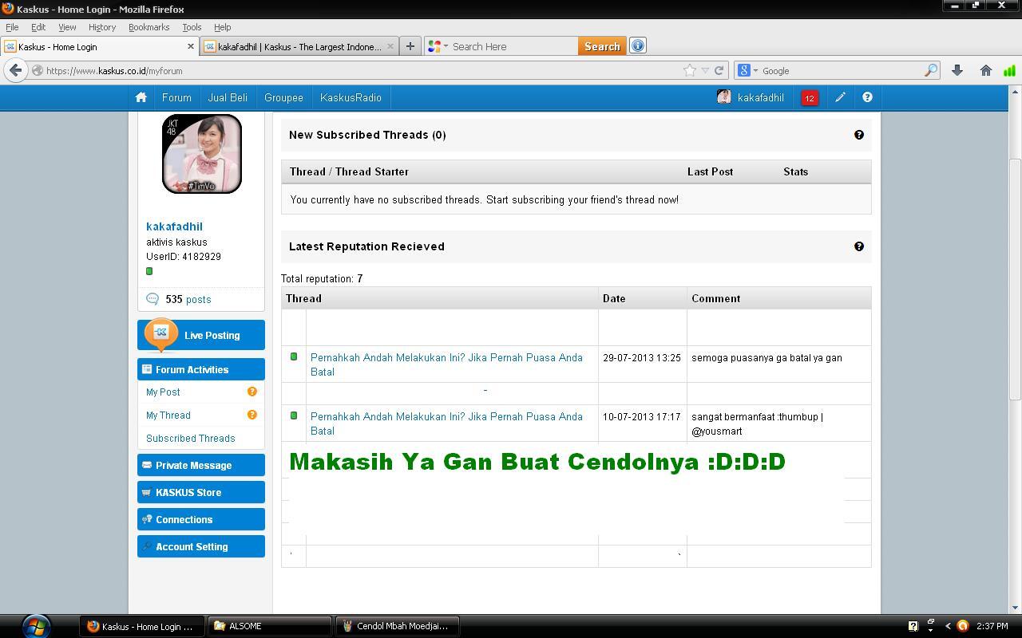Image resolution: width=1022 pixels, height=638 pixels.
Task: Go to Kaskus home via house icon
Action: click(x=141, y=97)
